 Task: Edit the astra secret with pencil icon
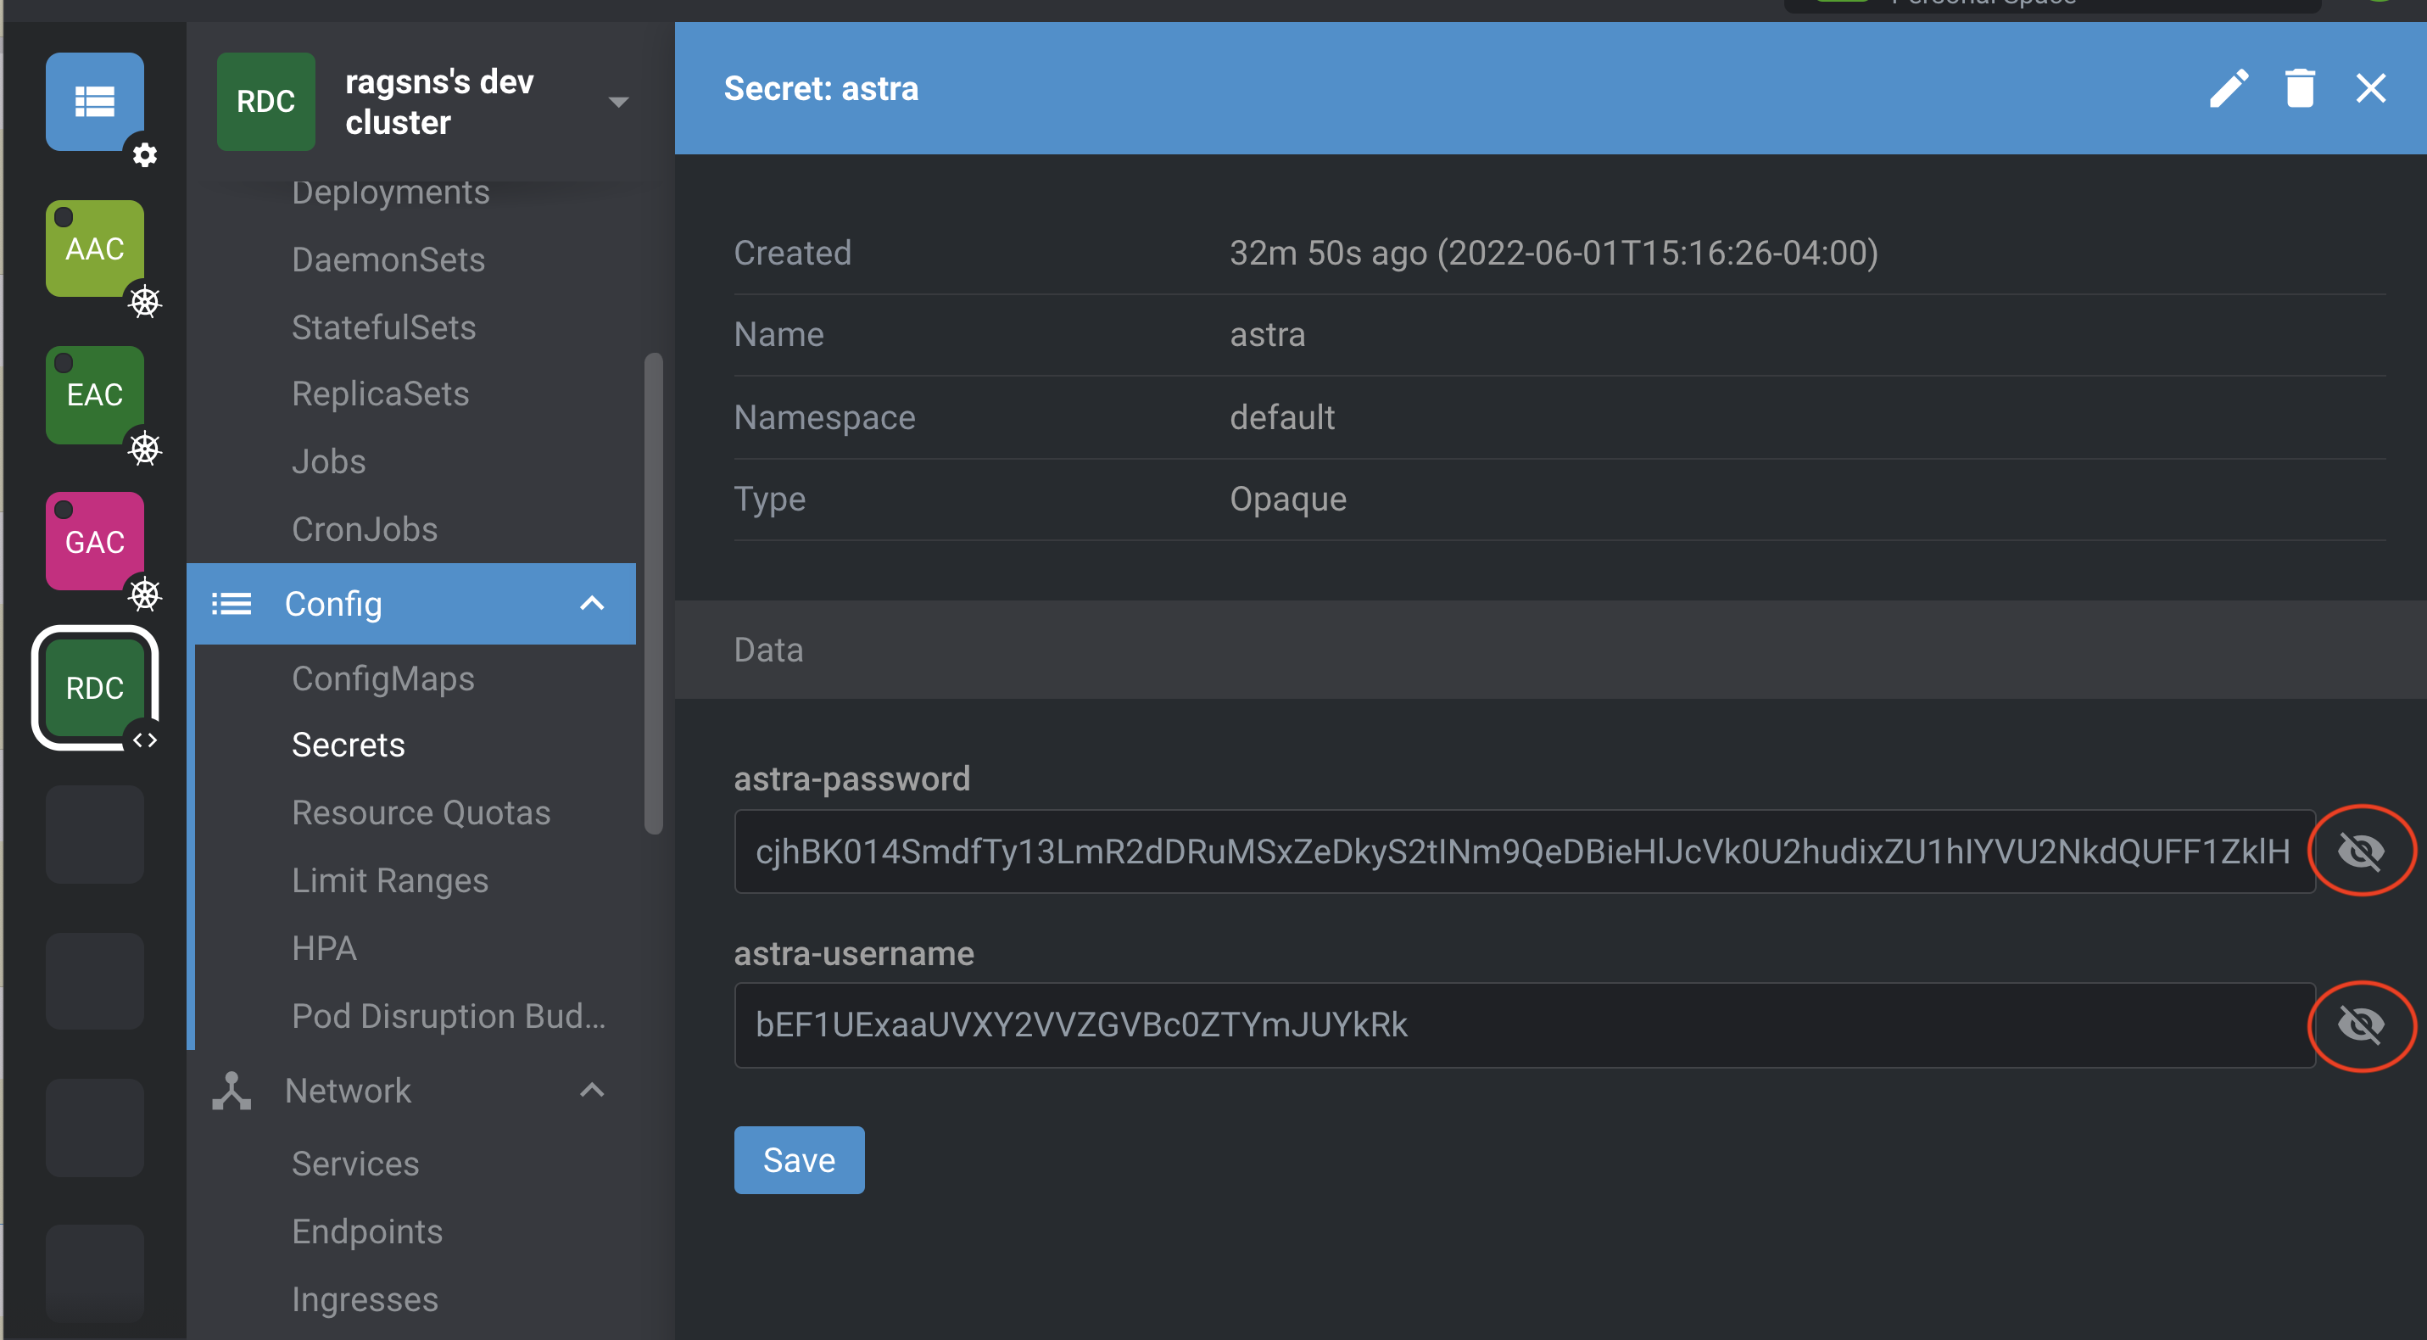[2229, 88]
